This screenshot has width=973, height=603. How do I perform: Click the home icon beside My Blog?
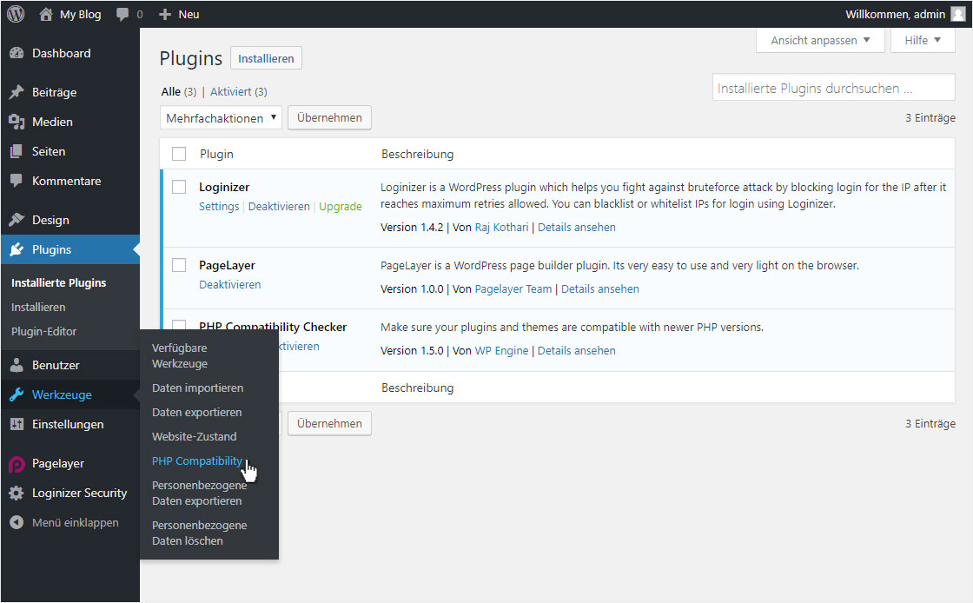[46, 14]
